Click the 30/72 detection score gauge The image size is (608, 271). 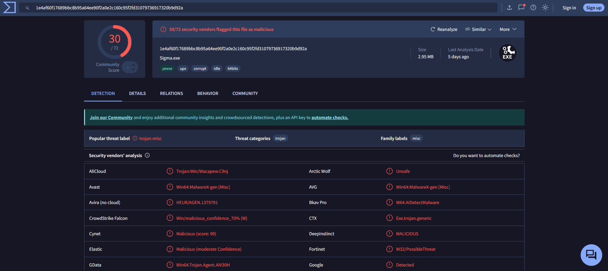(x=115, y=42)
